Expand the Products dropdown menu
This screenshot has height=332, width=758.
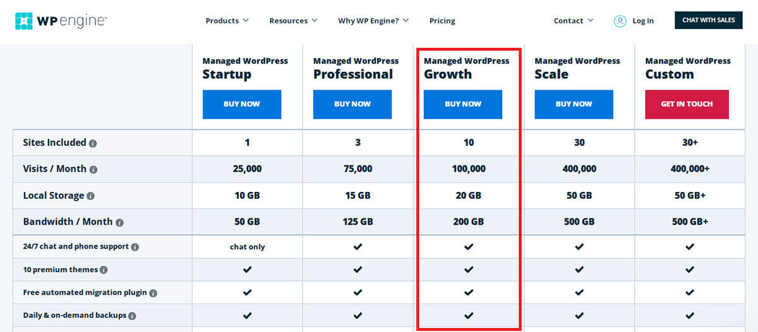coord(227,21)
